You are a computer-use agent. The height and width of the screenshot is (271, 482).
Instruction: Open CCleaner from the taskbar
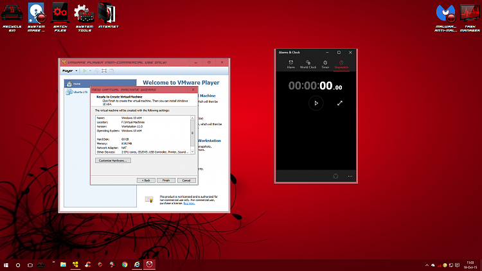point(87,265)
